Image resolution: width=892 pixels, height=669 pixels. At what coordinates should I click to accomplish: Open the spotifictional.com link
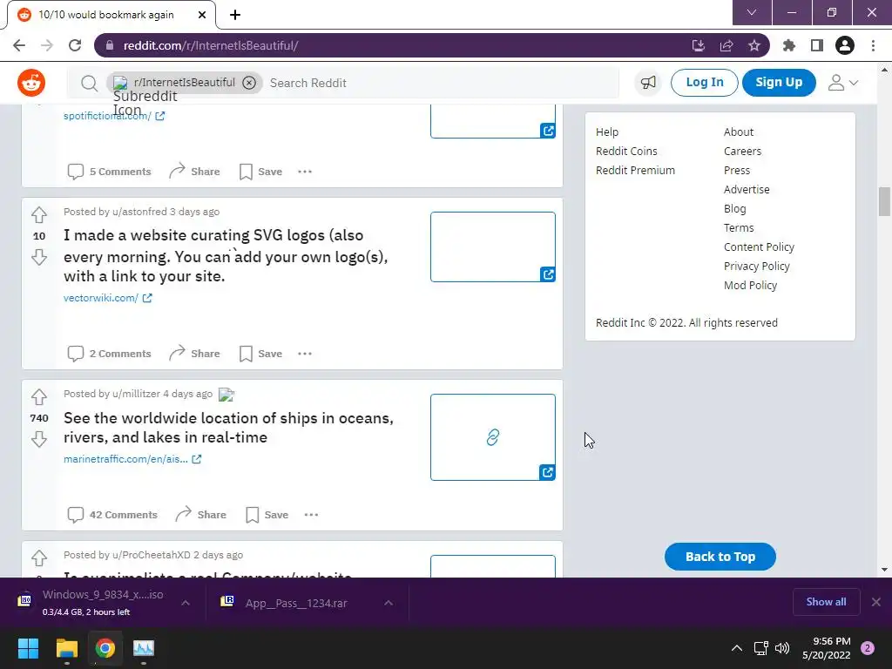114,116
